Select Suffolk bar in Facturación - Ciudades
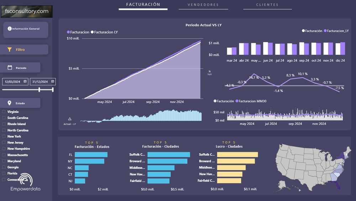The height and width of the screenshot is (201, 356). pos(169,155)
